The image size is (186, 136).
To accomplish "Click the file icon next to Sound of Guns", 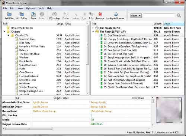I will (16, 39).
